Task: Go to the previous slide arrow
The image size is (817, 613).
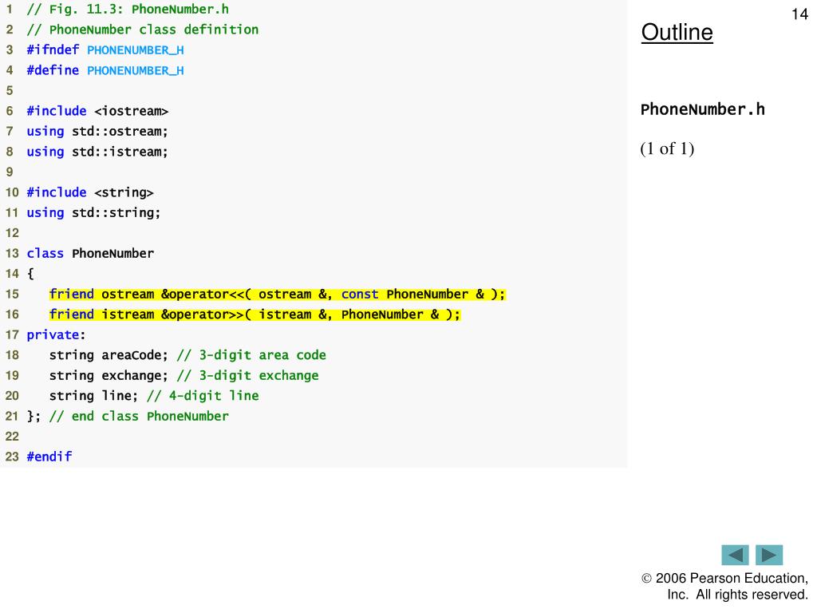Action: tap(735, 555)
